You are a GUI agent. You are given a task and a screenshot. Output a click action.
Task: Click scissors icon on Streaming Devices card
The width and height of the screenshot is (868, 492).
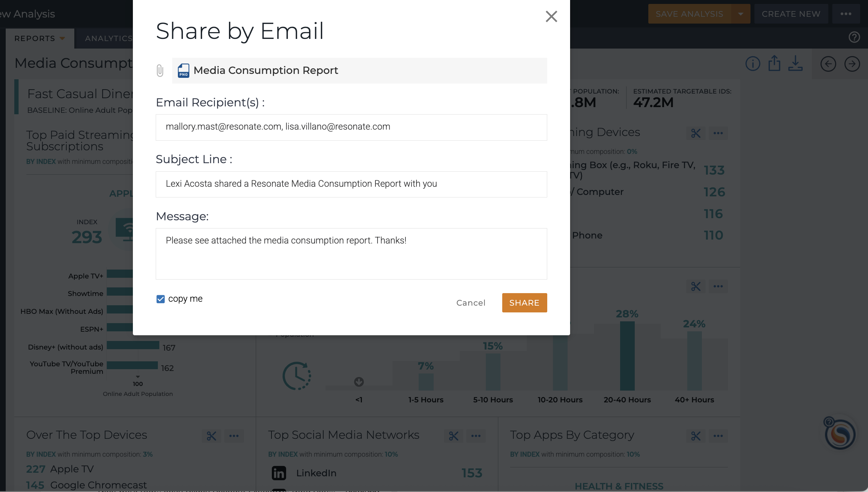click(x=695, y=133)
